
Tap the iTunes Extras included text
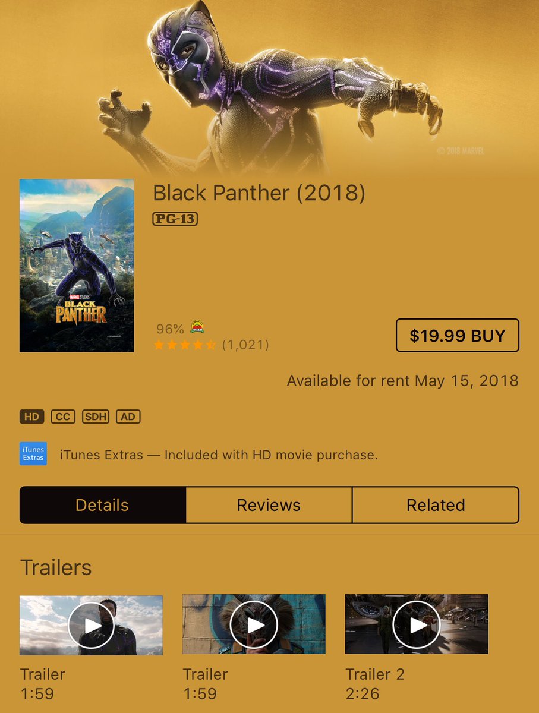(219, 455)
